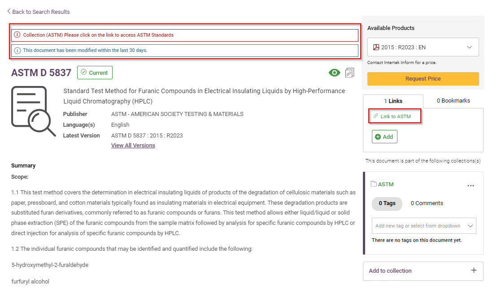
Task: Go back using the Back to Search Results arrow
Action: point(9,12)
